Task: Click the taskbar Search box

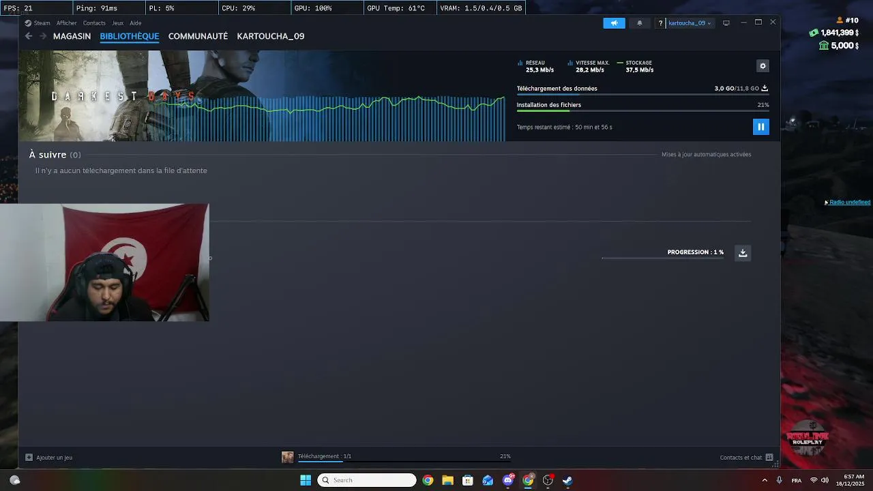Action: click(368, 480)
